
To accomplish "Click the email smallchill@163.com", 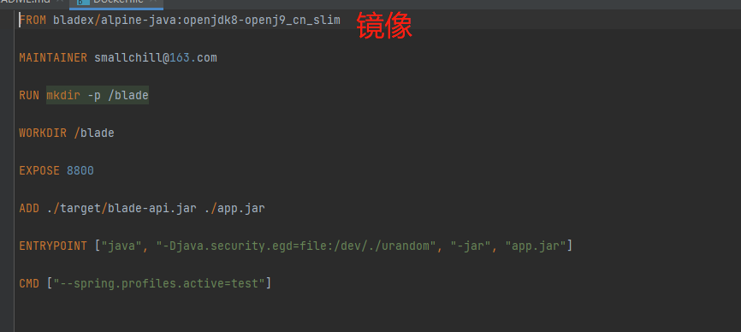I will [x=156, y=58].
